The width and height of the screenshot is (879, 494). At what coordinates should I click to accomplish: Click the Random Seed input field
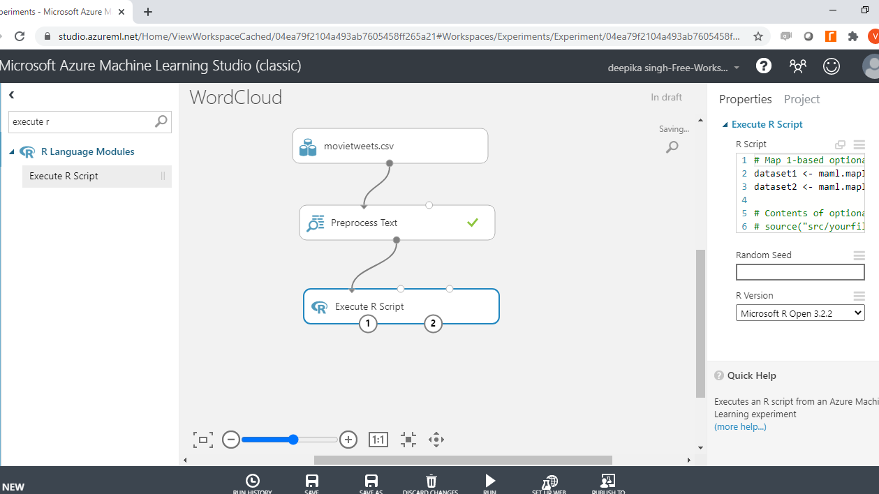point(800,272)
